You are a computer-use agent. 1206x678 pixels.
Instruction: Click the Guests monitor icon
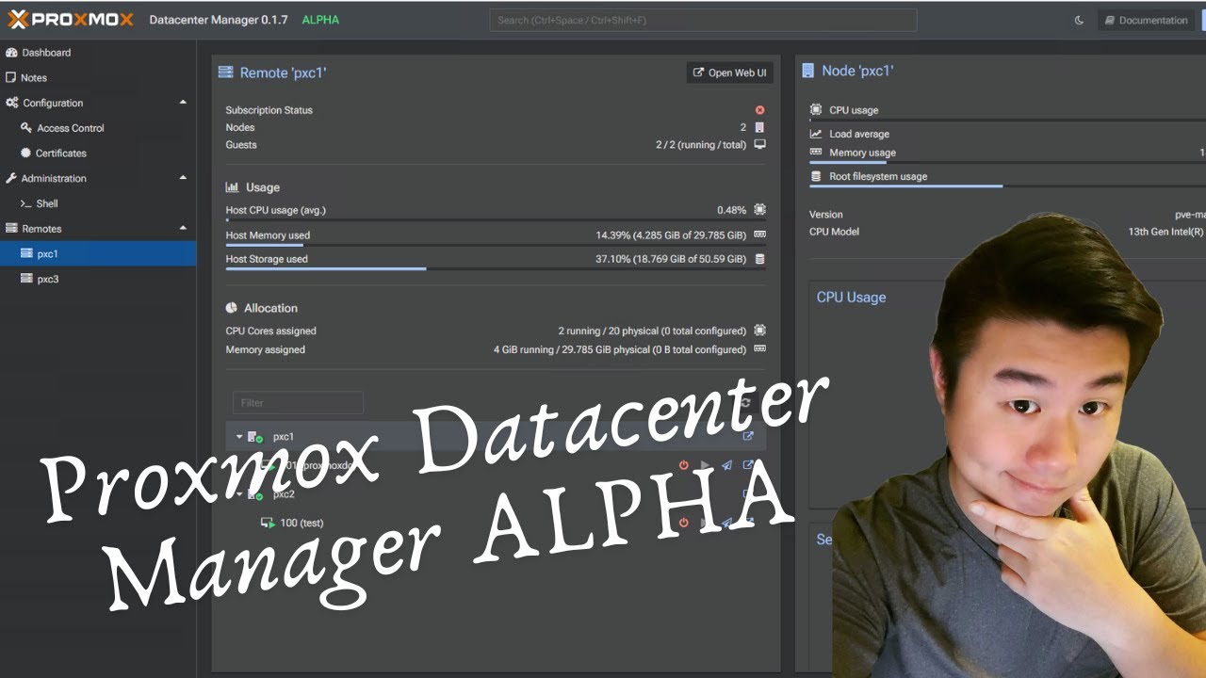click(759, 145)
